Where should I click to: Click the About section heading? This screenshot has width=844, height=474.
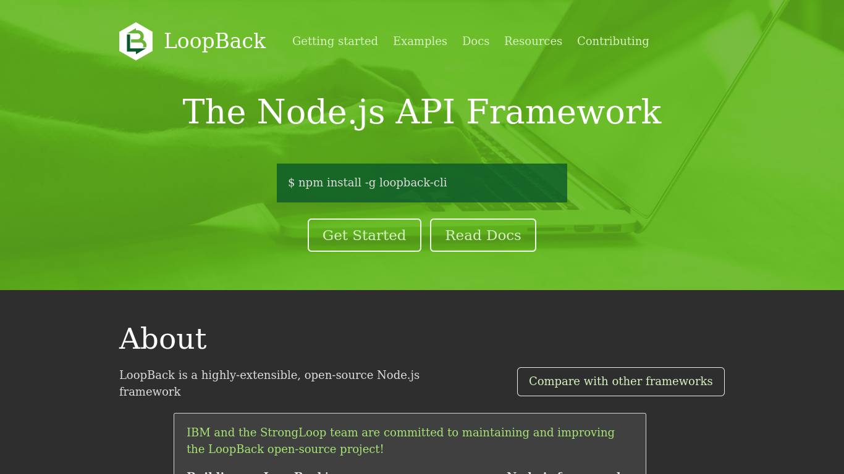[163, 339]
